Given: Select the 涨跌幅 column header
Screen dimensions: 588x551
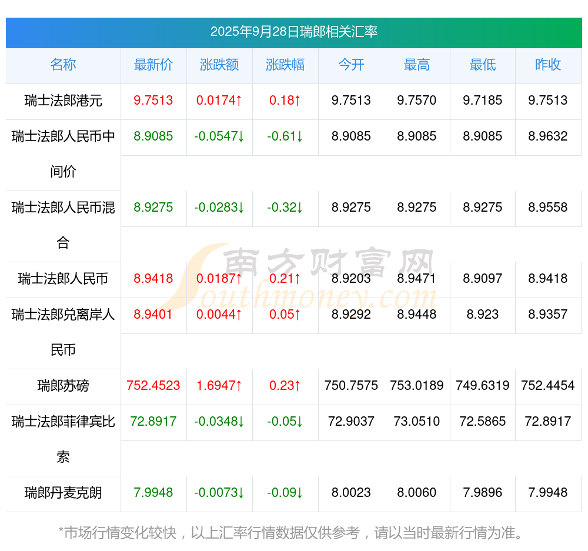Looking at the screenshot, I should 285,65.
